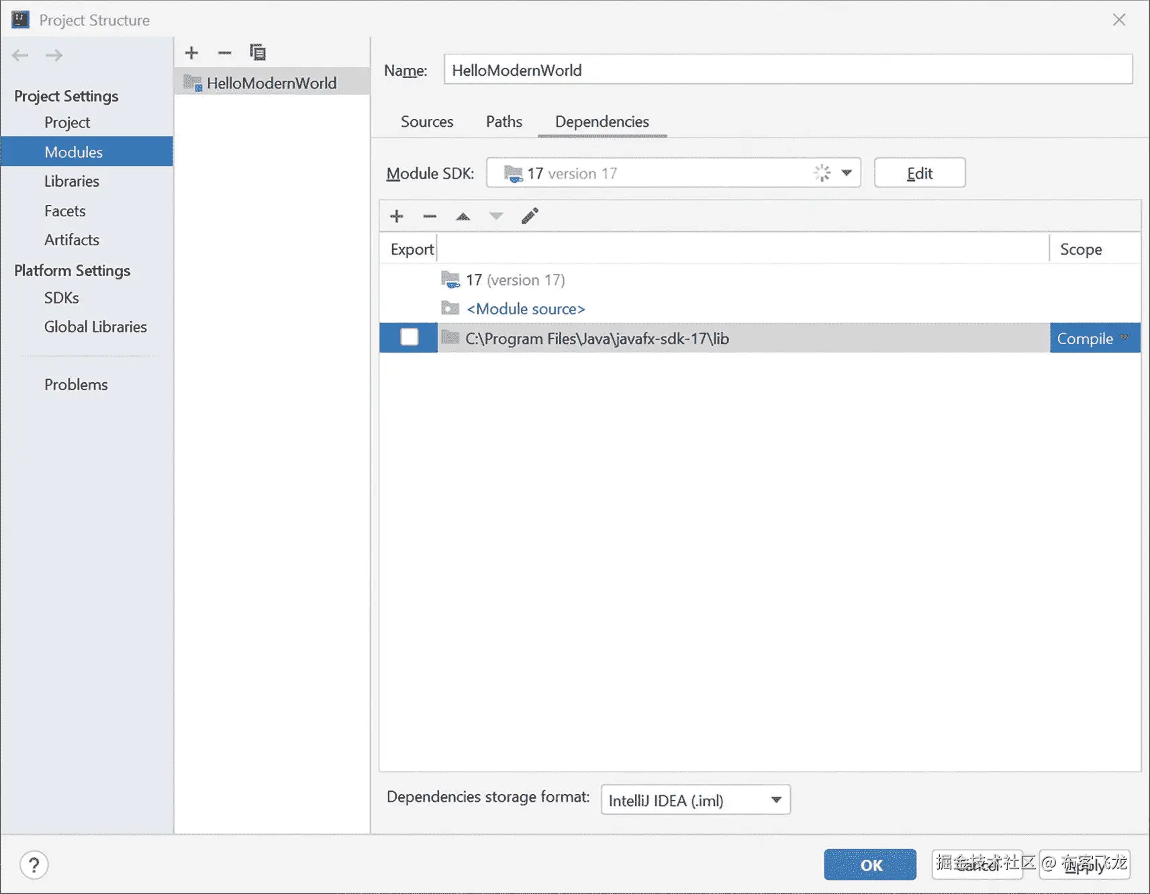The image size is (1150, 894).
Task: Click the Edit SDK button
Action: tap(920, 173)
